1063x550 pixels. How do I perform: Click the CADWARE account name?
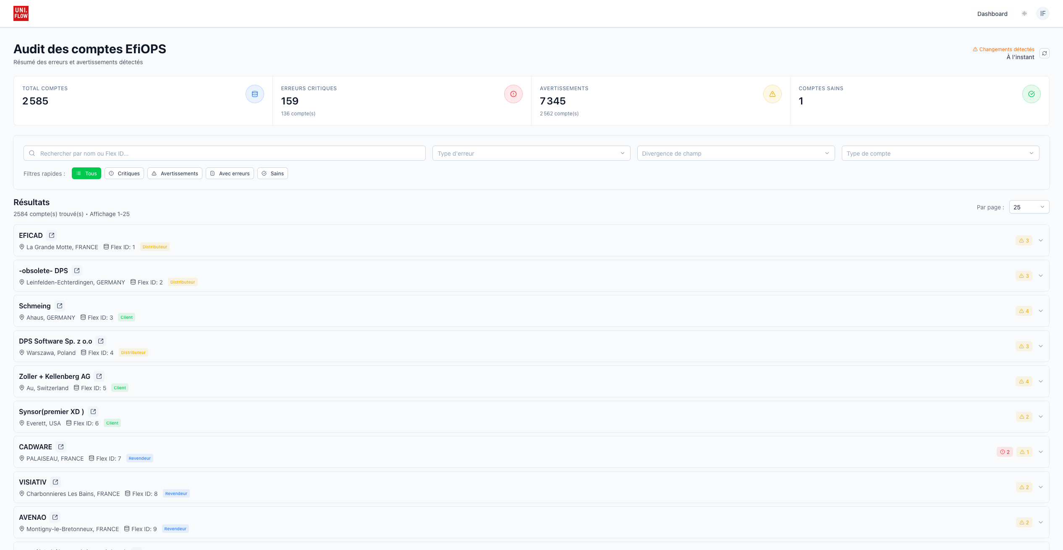[x=35, y=447]
